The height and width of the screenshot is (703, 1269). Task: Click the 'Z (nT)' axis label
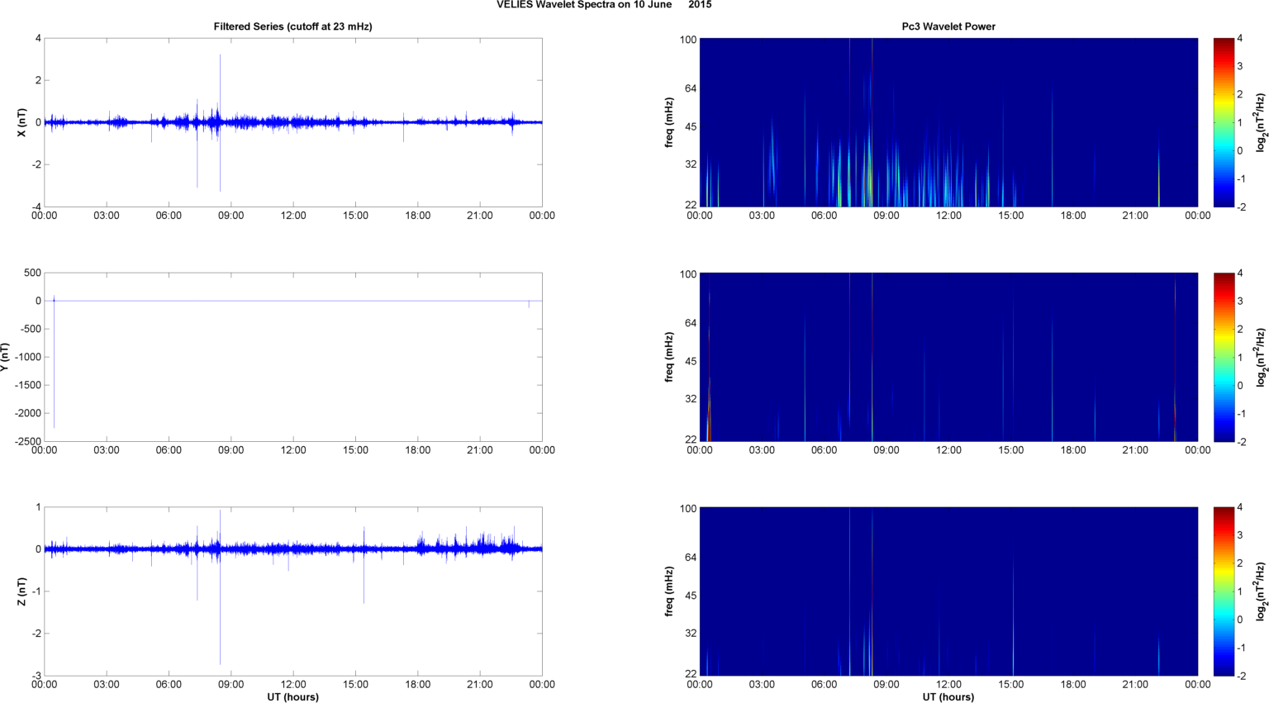[22, 591]
